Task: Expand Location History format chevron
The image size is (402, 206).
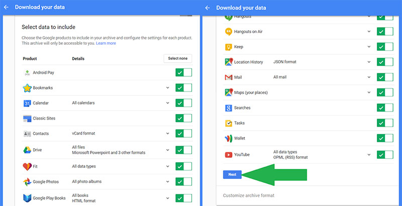Action: point(369,62)
